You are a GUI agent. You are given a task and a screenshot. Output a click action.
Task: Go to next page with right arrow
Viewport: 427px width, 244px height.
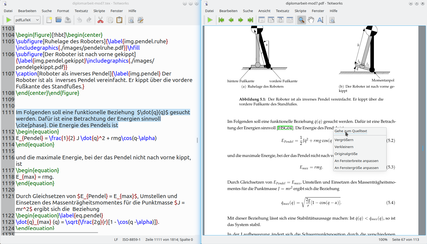pos(241,20)
